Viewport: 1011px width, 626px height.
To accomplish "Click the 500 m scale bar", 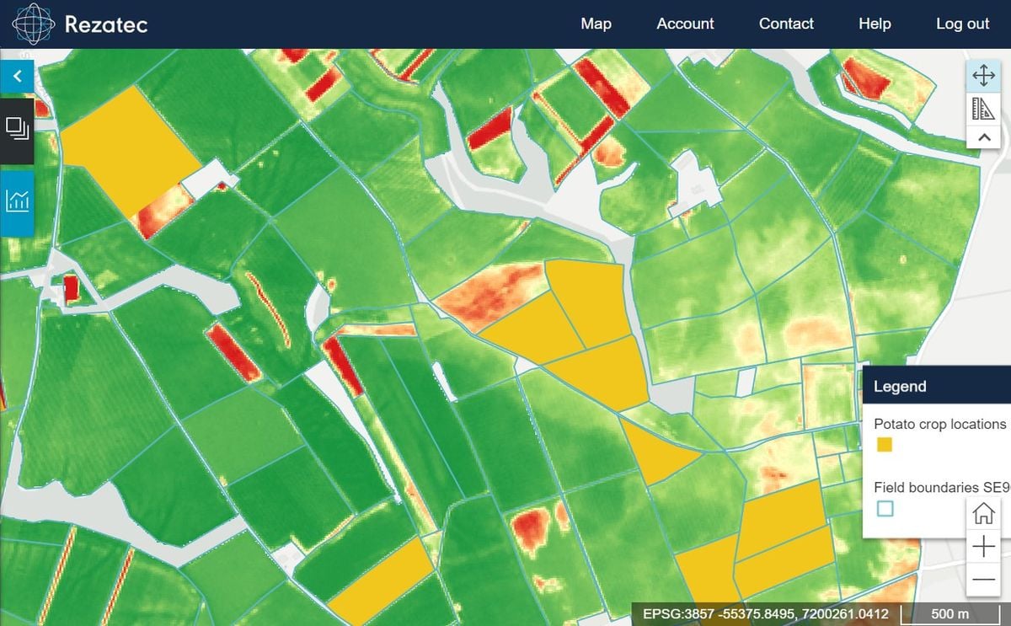I will (x=950, y=613).
